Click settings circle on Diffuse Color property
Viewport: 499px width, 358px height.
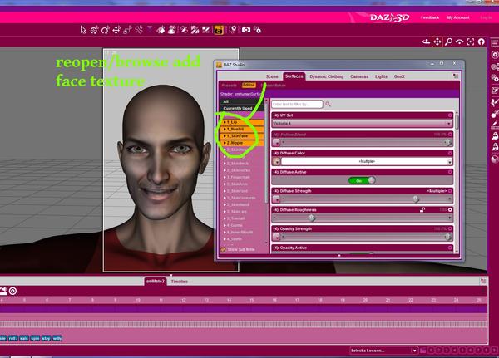[450, 153]
